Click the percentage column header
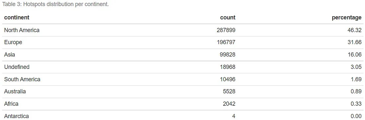 347,18
